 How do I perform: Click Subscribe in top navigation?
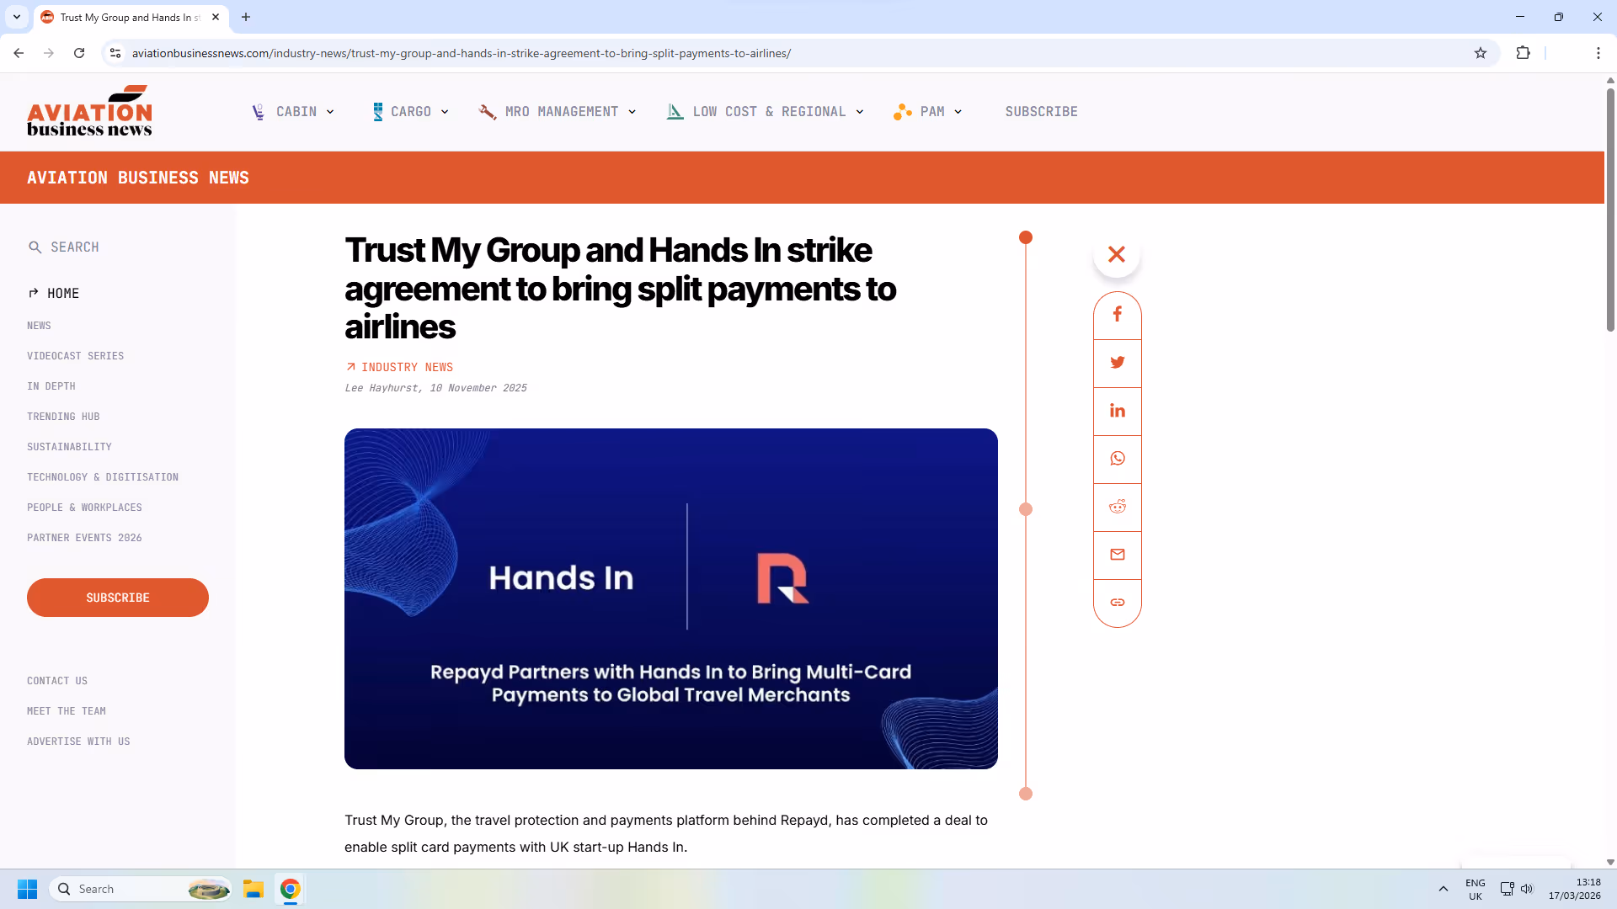(1041, 112)
